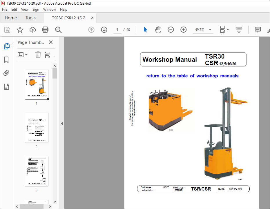Click the '08/03' first issue date
Viewport: 270px width, 209px height.
[x=166, y=187]
